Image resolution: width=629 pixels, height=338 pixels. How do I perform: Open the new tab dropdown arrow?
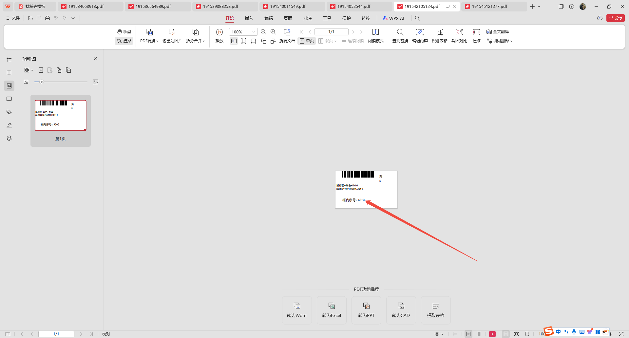click(x=539, y=7)
